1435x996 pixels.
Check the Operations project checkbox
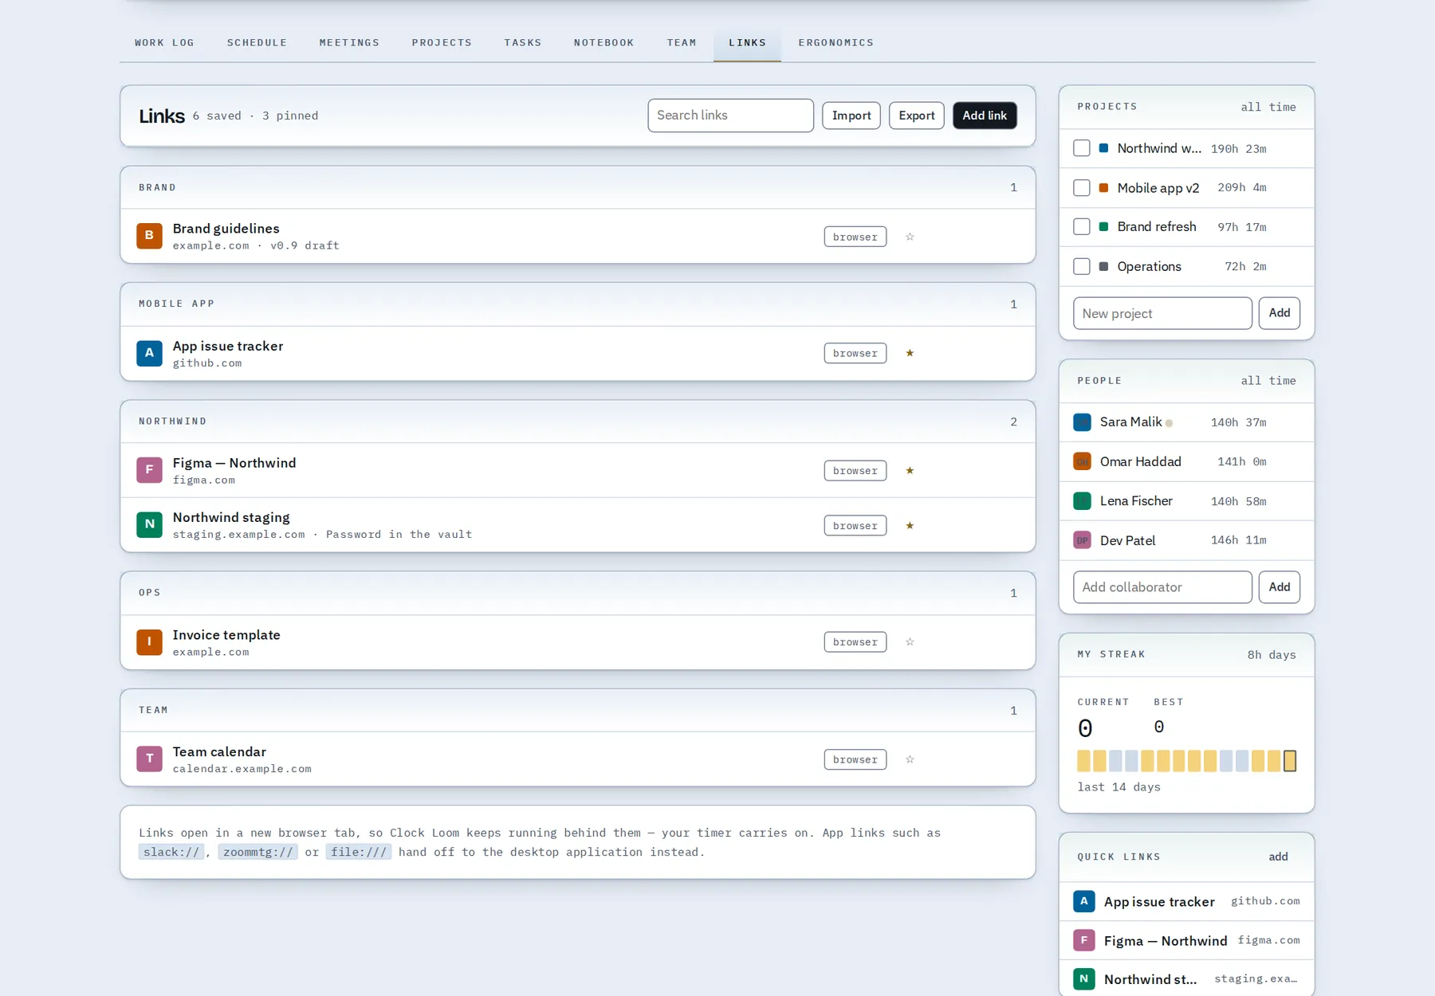pos(1082,266)
